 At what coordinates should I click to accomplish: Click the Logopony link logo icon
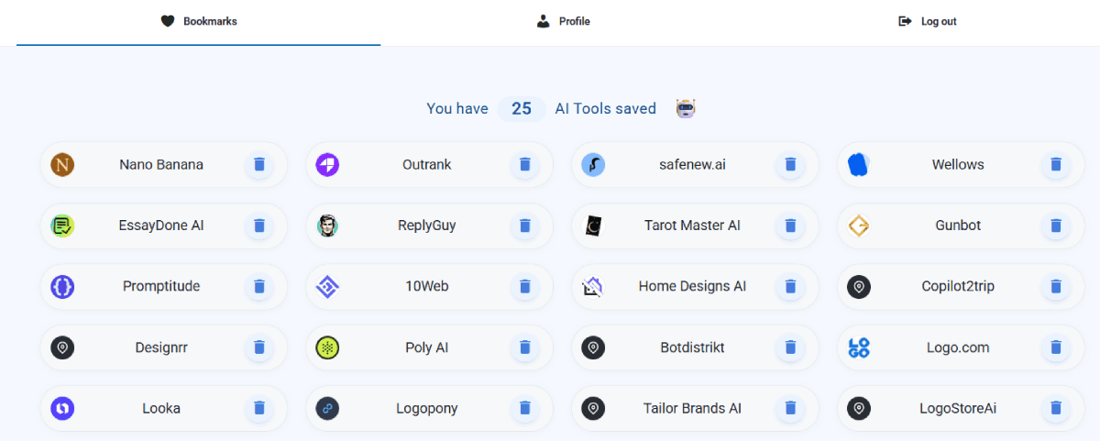328,408
